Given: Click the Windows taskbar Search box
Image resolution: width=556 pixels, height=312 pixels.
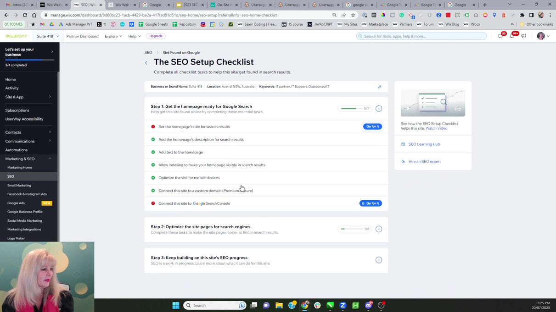Looking at the screenshot, I should 215,306.
